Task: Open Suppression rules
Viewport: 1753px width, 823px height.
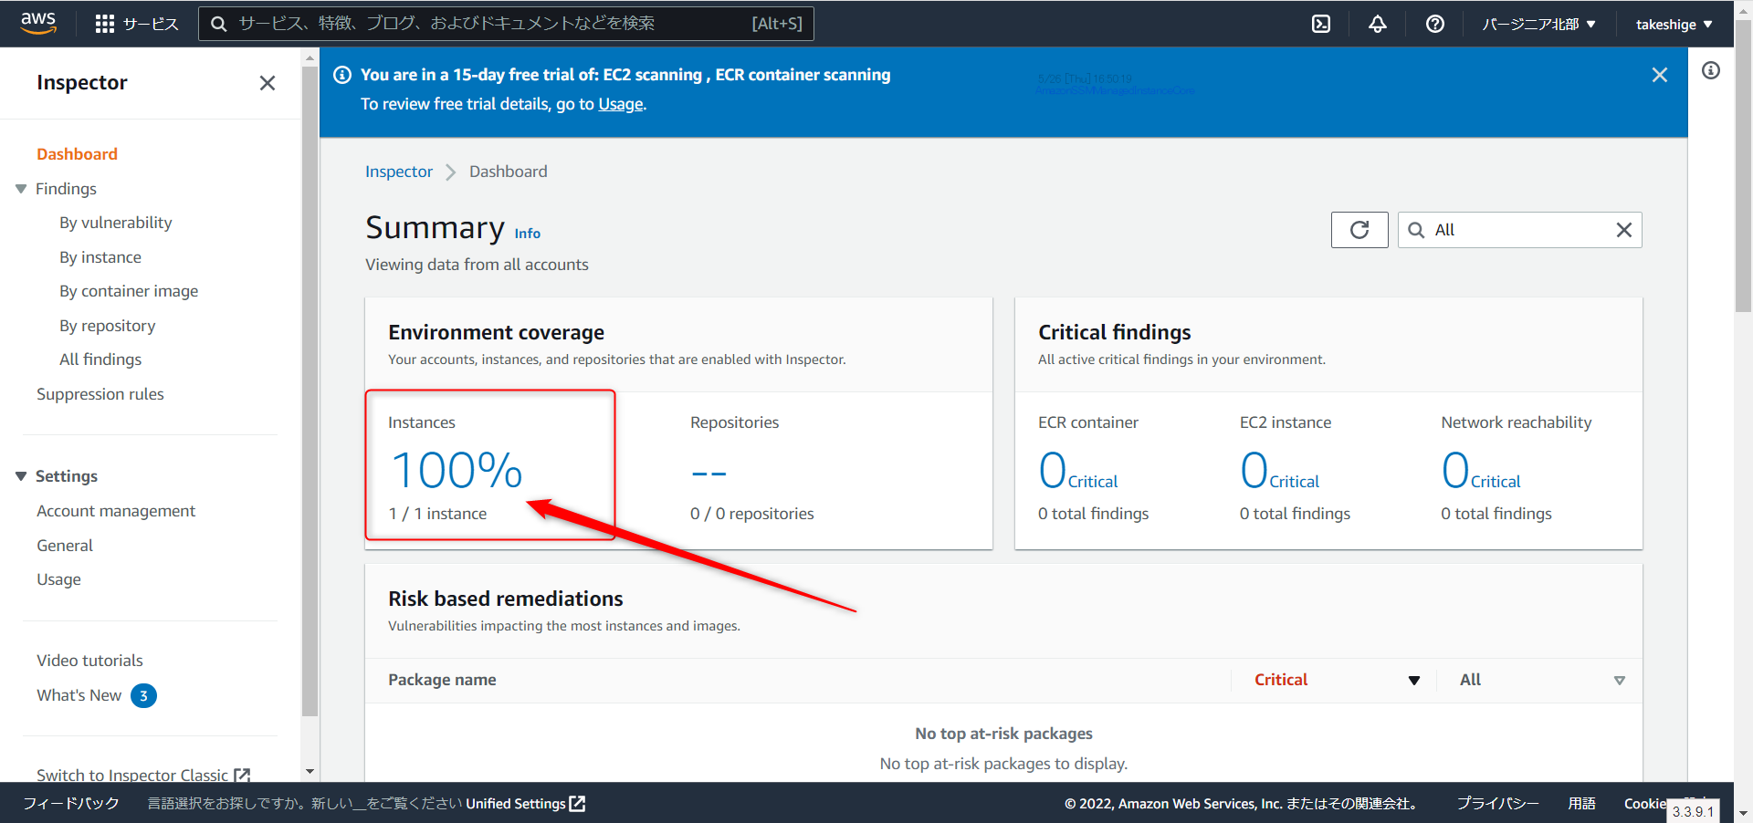Action: pyautogui.click(x=100, y=394)
